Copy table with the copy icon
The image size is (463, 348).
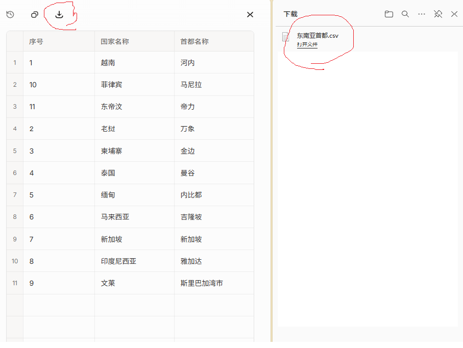[x=35, y=14]
